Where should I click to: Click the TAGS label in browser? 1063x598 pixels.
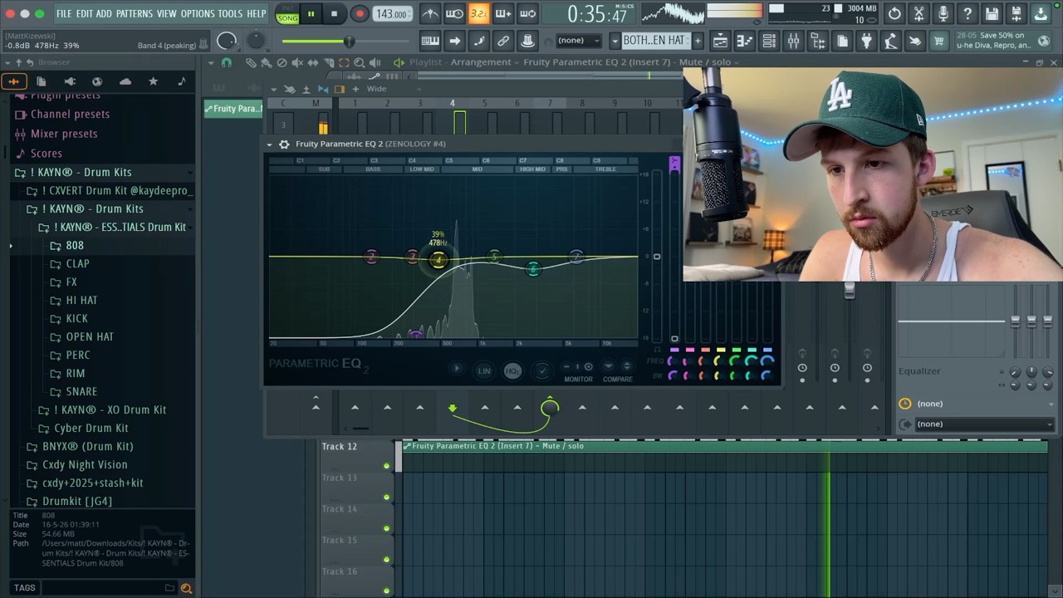(x=24, y=588)
